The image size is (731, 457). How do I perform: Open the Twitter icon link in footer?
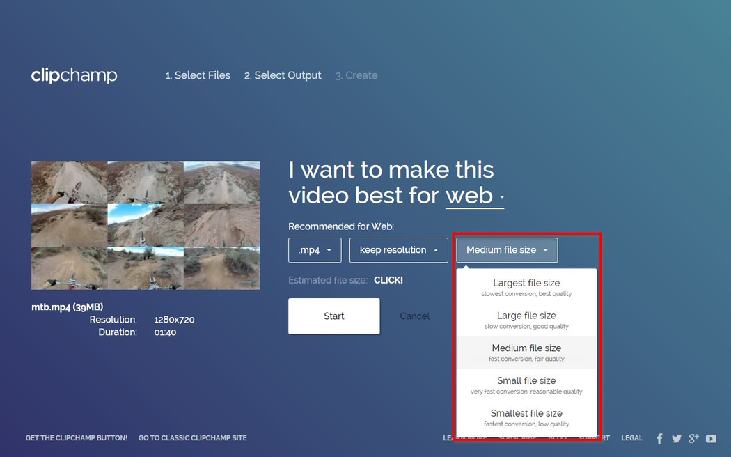pyautogui.click(x=676, y=438)
